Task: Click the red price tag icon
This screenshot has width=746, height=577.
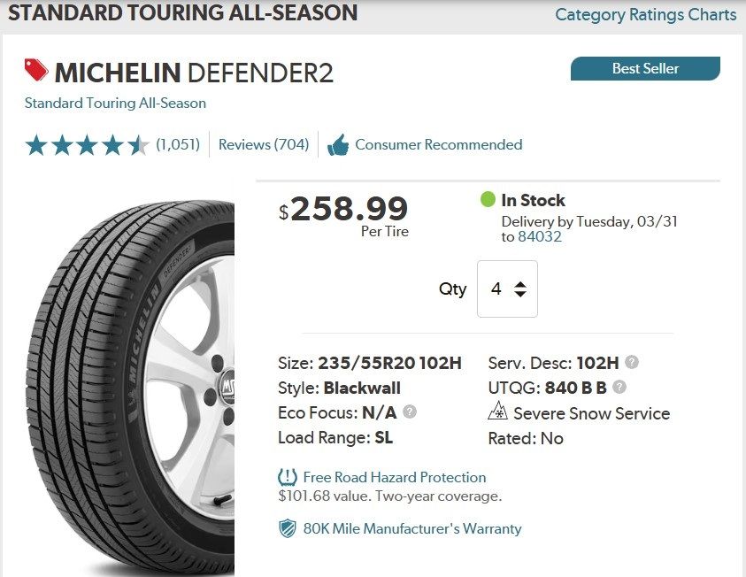Action: coord(36,70)
